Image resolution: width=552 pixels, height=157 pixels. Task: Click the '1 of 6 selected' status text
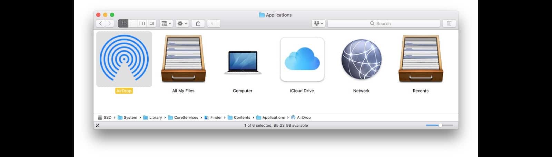tap(276, 125)
